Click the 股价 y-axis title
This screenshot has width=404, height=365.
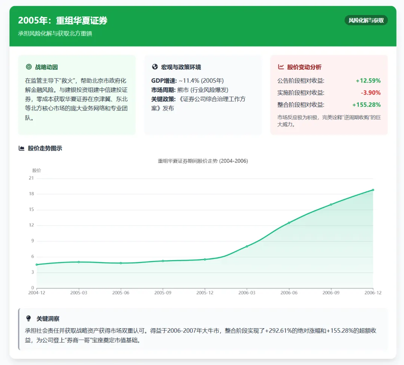point(37,171)
